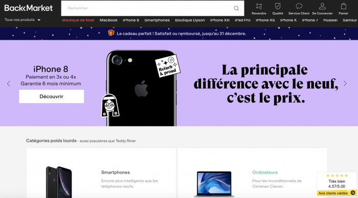Open iPhone X menu item
This screenshot has width=358, height=198.
coord(288,20)
